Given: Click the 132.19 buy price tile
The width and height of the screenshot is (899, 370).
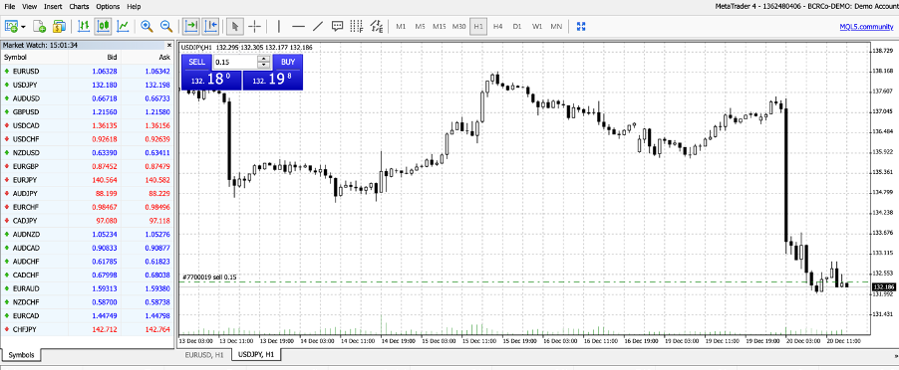Looking at the screenshot, I should coord(272,80).
